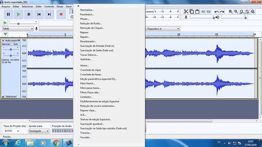Open the Controle menu
Image resolution: width=262 pixels, height=147 pixels.
[x=49, y=7]
